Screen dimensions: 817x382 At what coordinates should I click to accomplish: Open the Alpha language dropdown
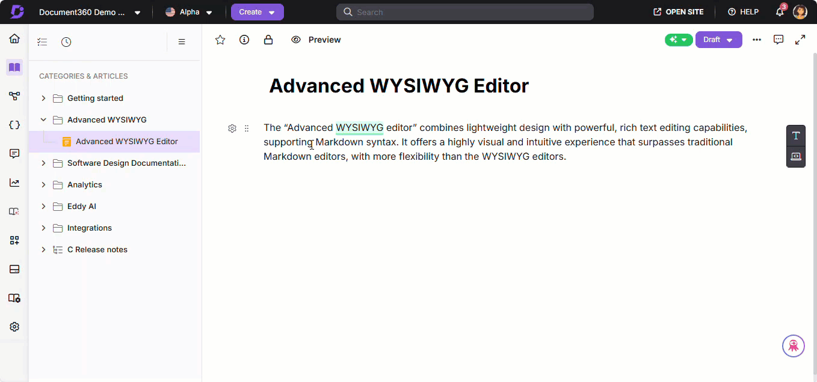tap(189, 12)
